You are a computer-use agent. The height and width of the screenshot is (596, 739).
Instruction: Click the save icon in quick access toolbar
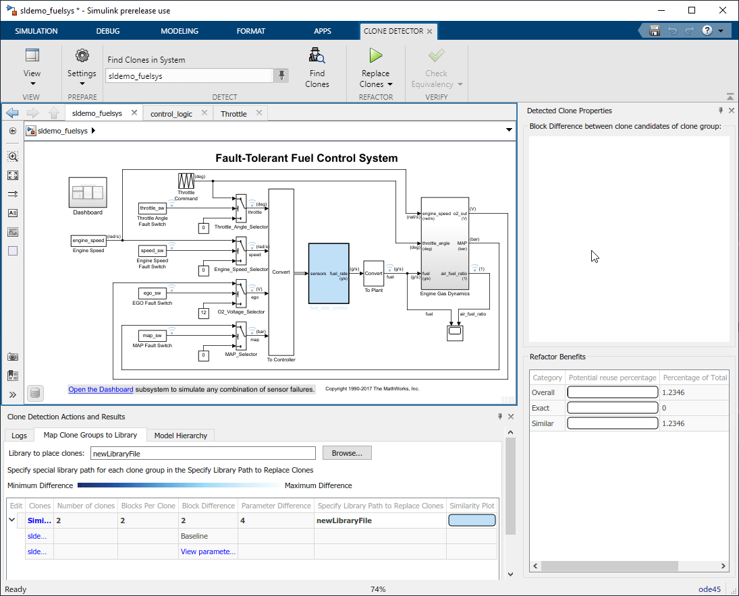pyautogui.click(x=654, y=31)
